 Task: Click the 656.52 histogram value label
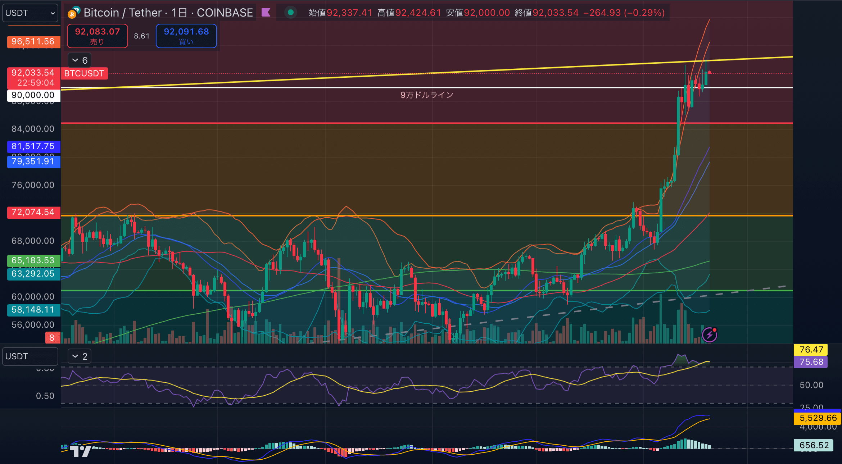coord(814,445)
